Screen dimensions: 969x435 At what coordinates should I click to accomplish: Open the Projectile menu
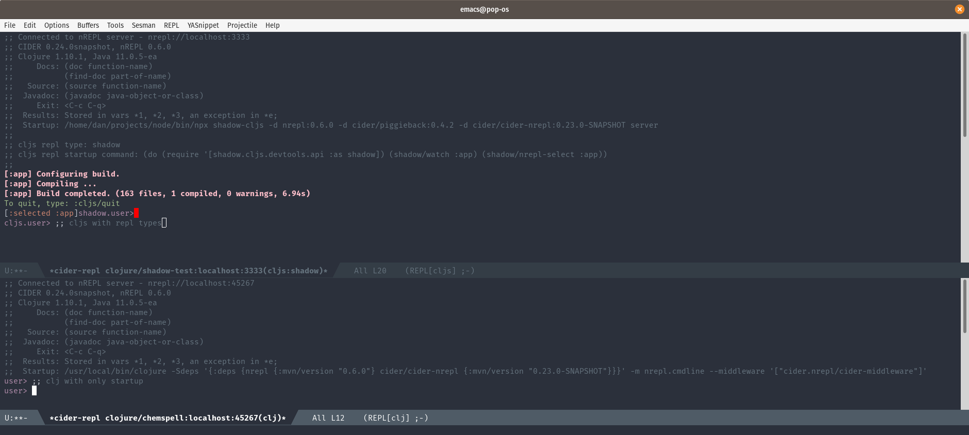point(242,25)
